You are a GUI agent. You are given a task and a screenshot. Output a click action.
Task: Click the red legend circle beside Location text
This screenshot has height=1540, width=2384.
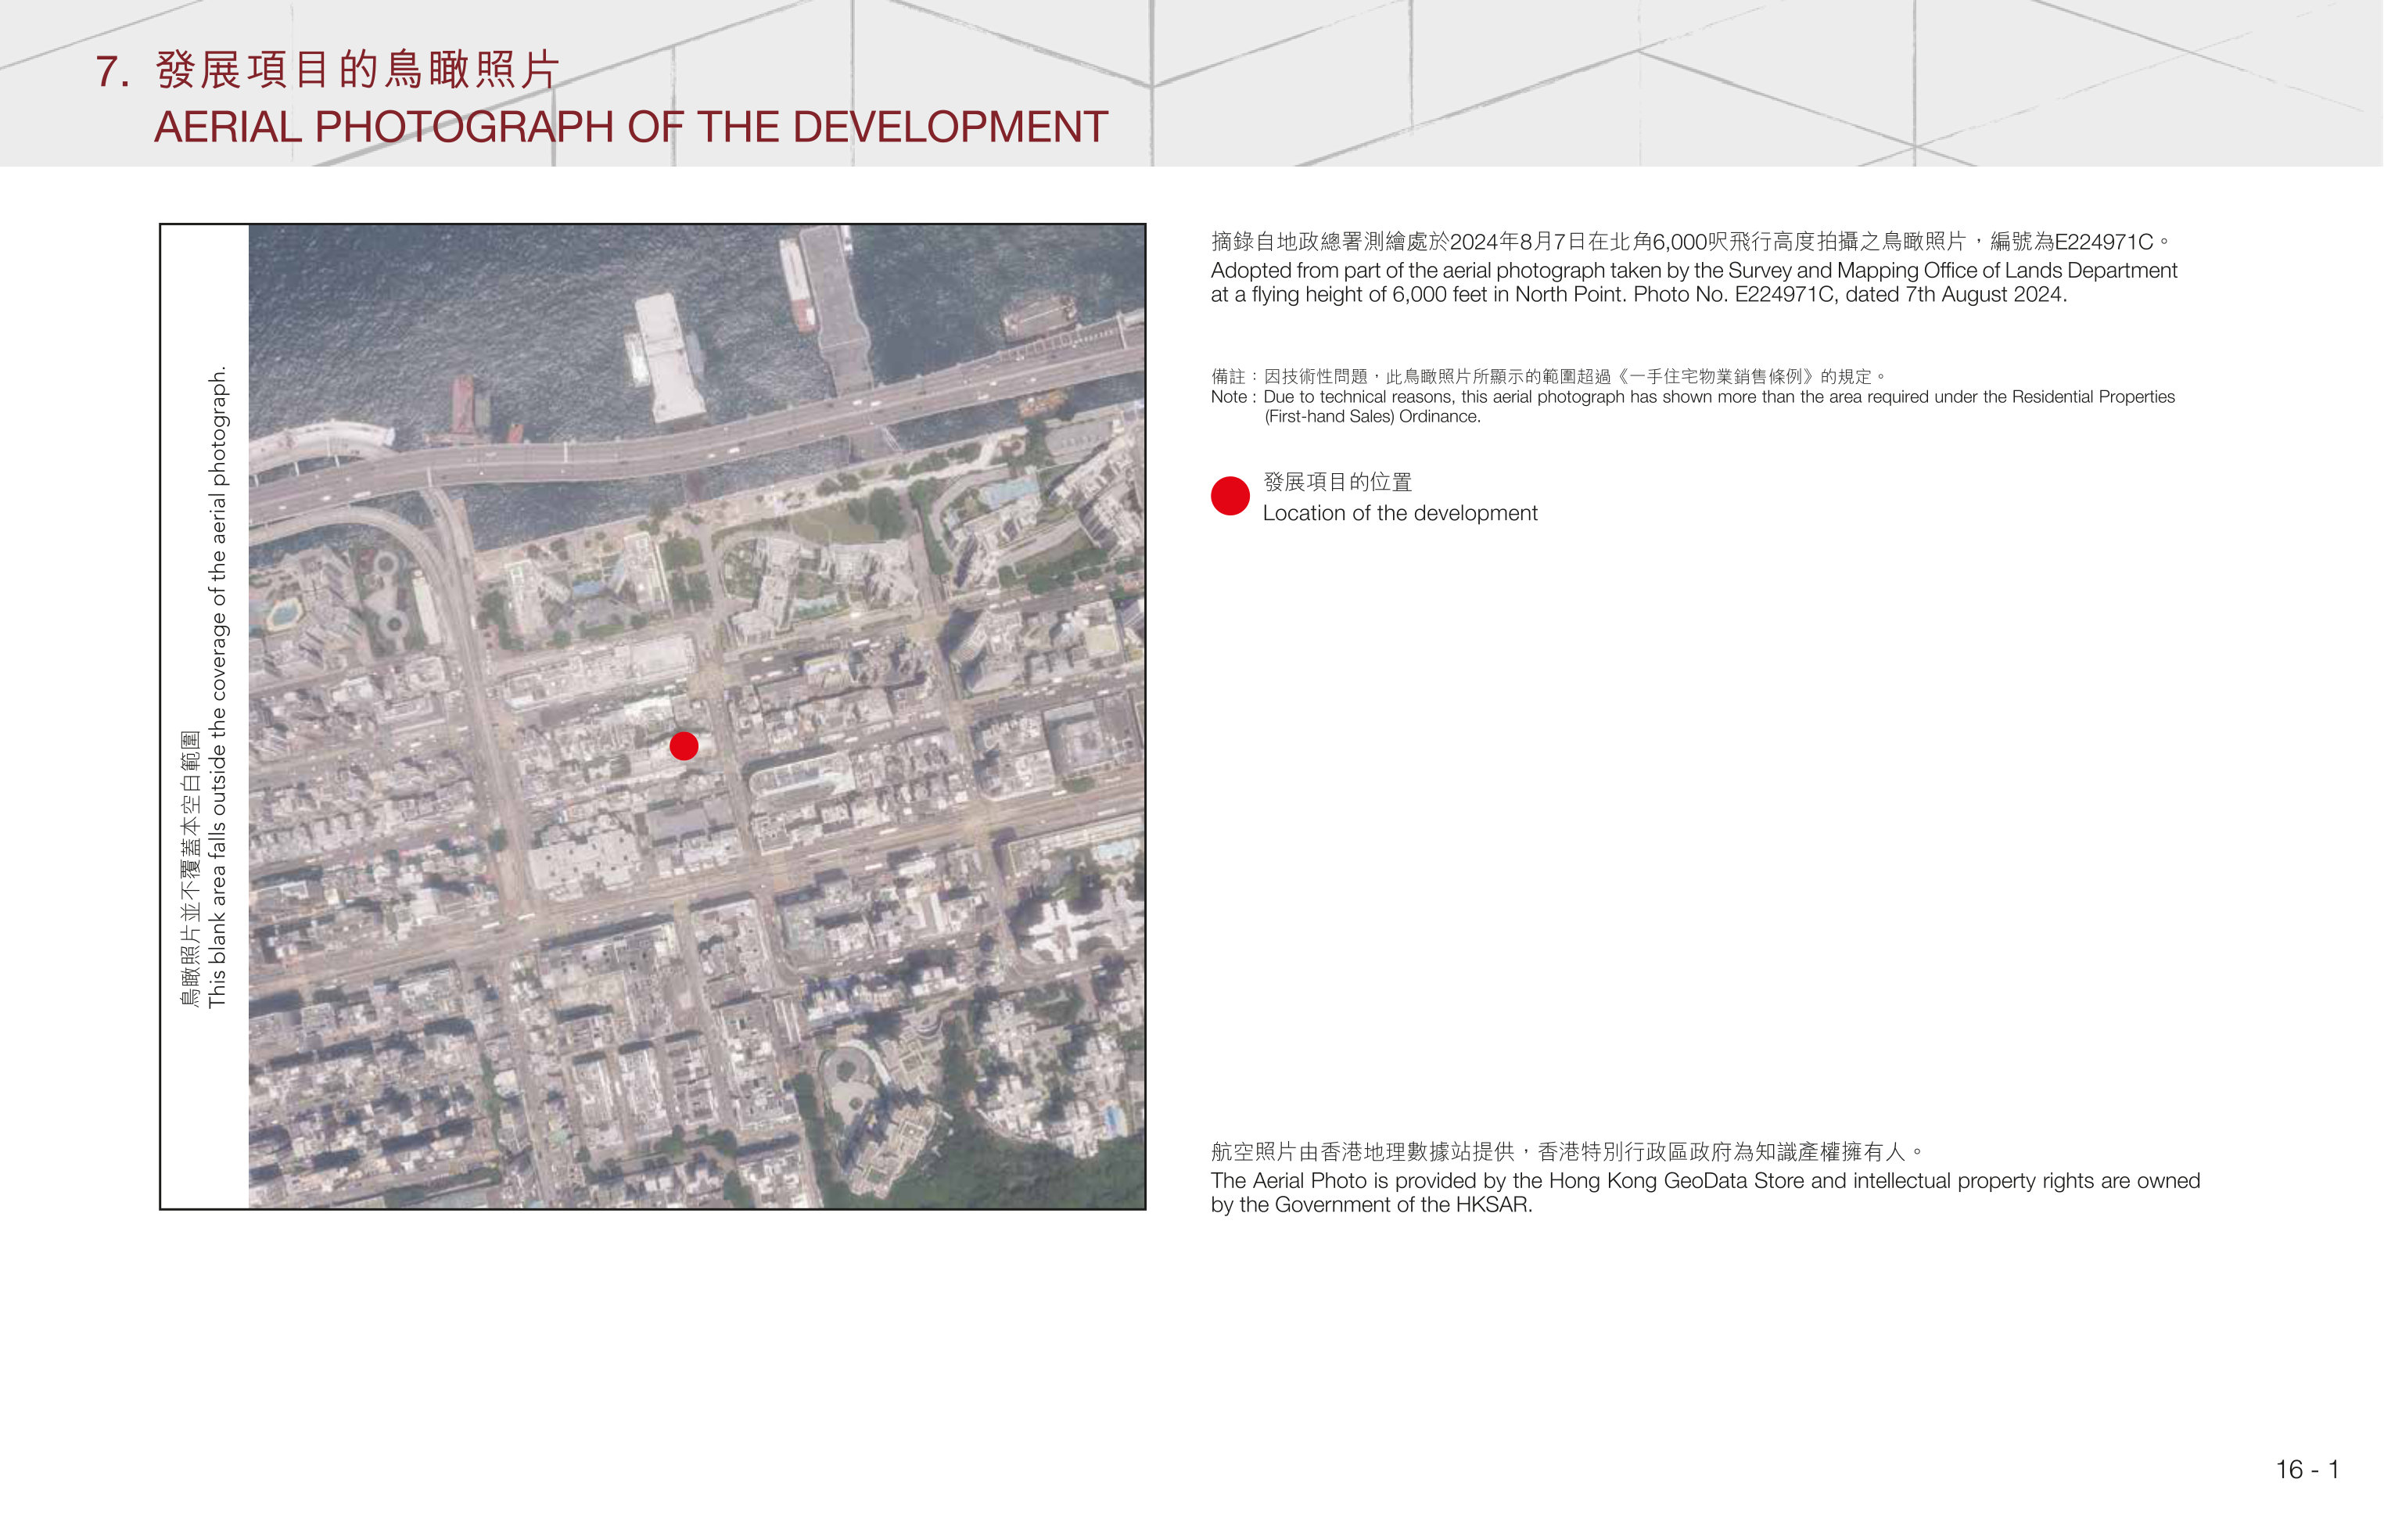[x=1230, y=496]
